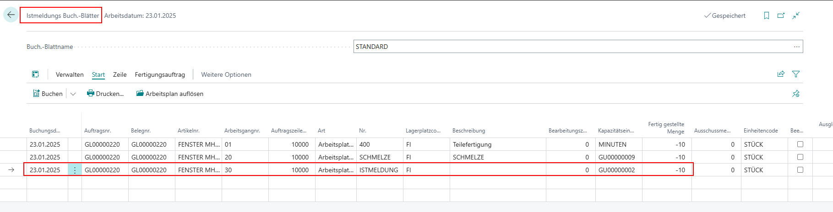The width and height of the screenshot is (833, 212).
Task: Tick the checkbox in the SCHMELZE row
Action: tap(800, 157)
